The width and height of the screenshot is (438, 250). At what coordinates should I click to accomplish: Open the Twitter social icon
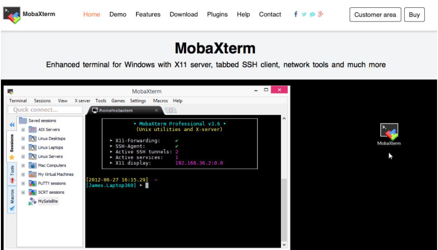point(304,14)
